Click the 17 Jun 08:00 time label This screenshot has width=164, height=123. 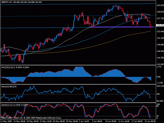coord(137,121)
